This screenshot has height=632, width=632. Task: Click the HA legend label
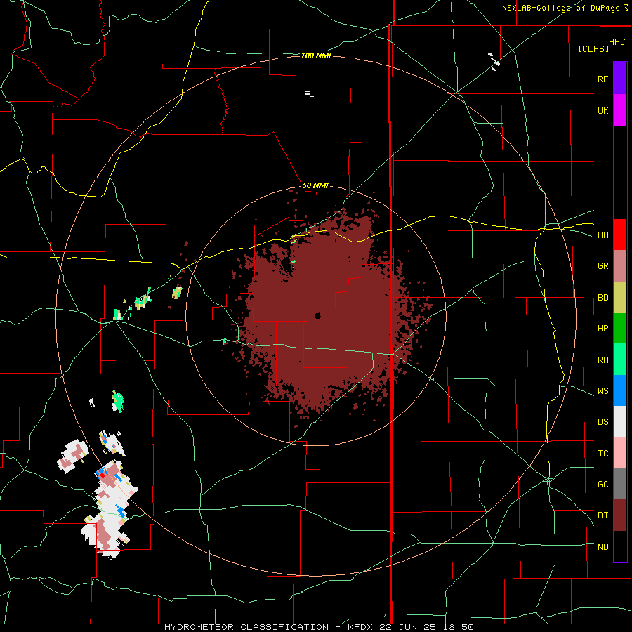(603, 235)
